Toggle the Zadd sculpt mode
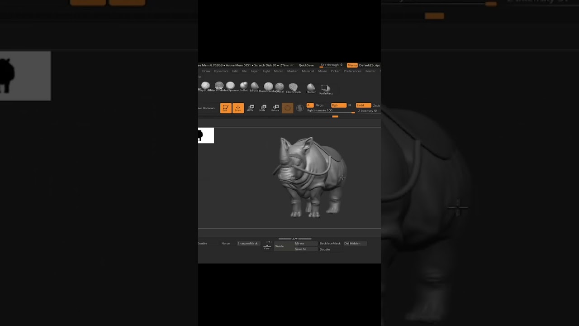The width and height of the screenshot is (579, 326). pos(363,105)
